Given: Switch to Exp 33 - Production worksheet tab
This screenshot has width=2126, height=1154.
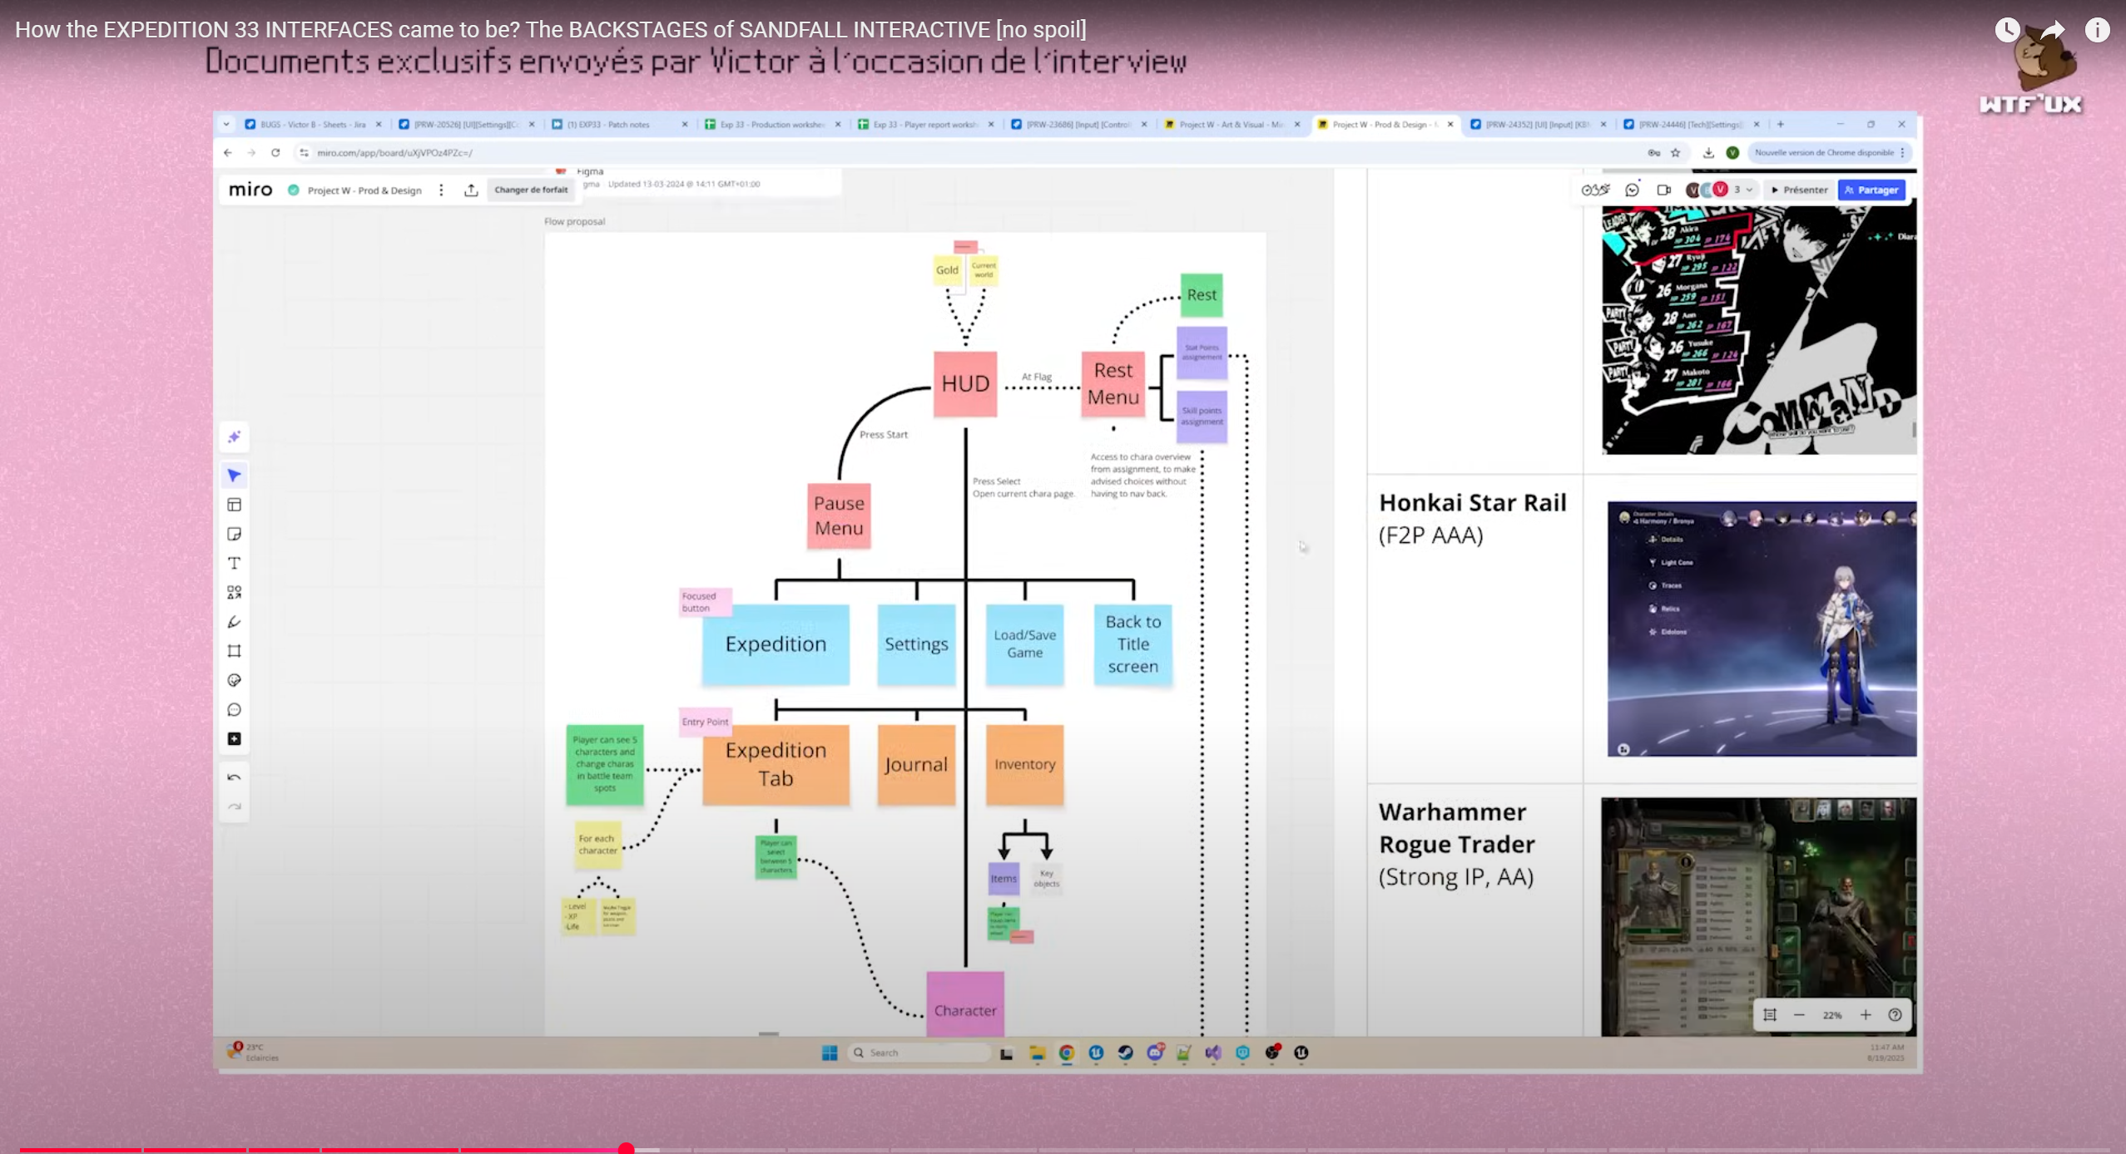Looking at the screenshot, I should (771, 124).
